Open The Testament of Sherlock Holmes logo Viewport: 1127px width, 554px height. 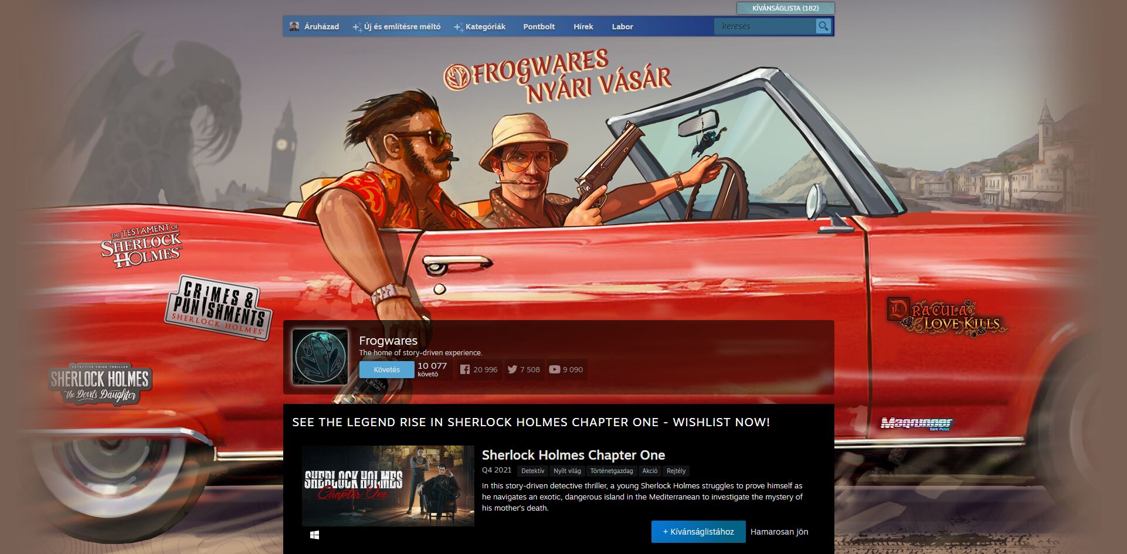pos(141,246)
